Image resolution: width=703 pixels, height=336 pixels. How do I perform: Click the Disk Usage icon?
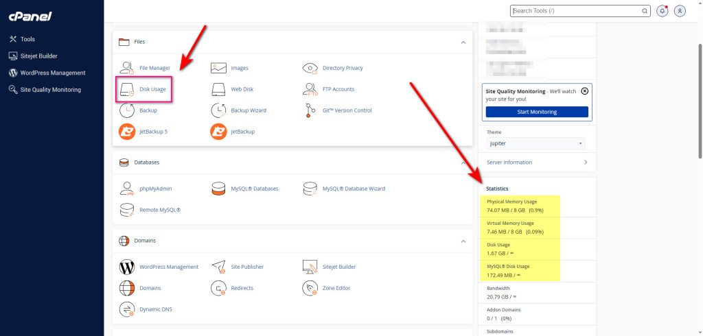click(127, 89)
